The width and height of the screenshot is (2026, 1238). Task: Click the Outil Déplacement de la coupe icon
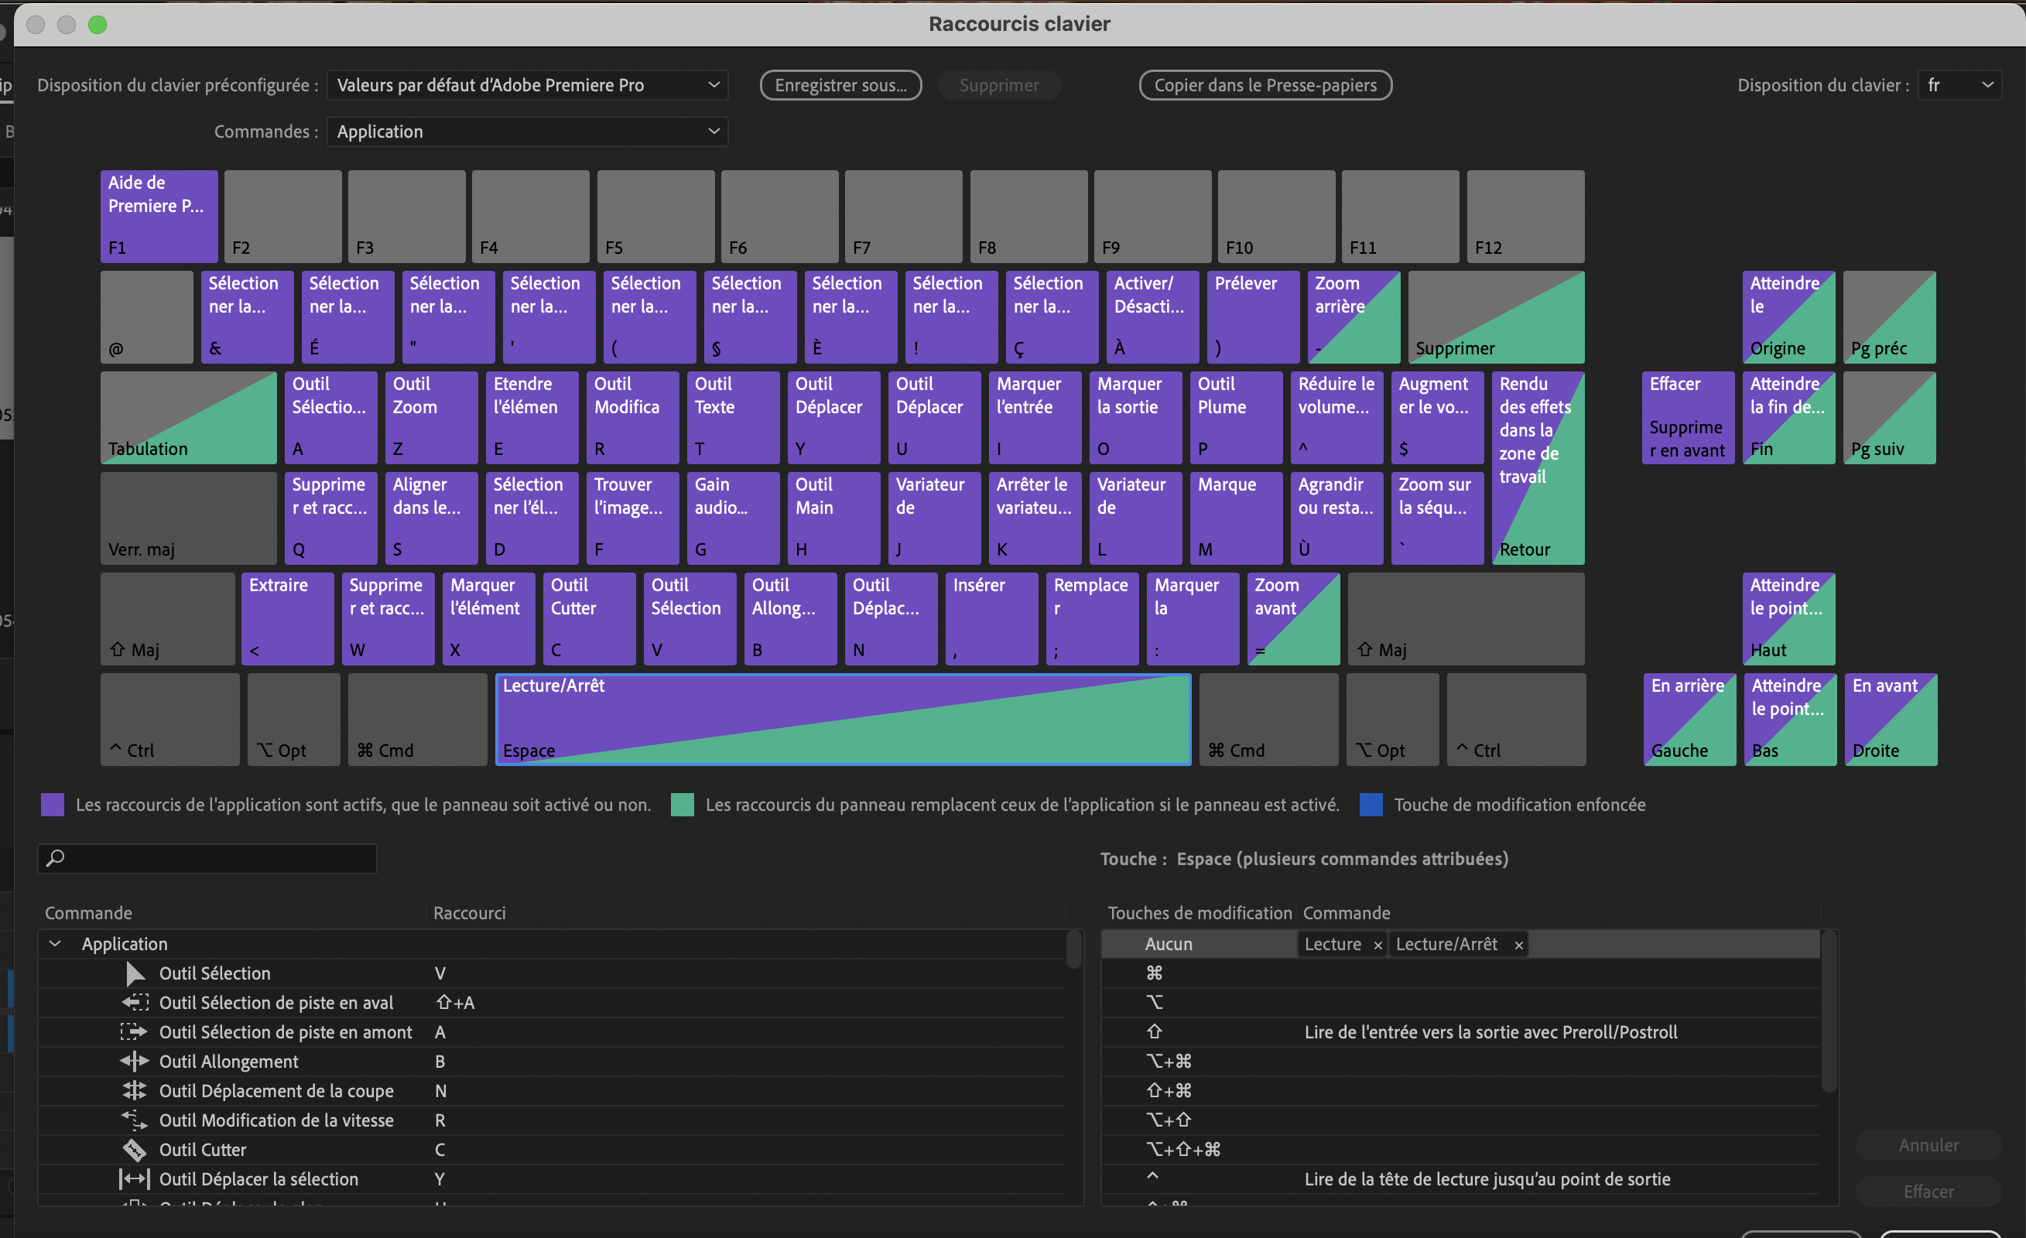[135, 1091]
